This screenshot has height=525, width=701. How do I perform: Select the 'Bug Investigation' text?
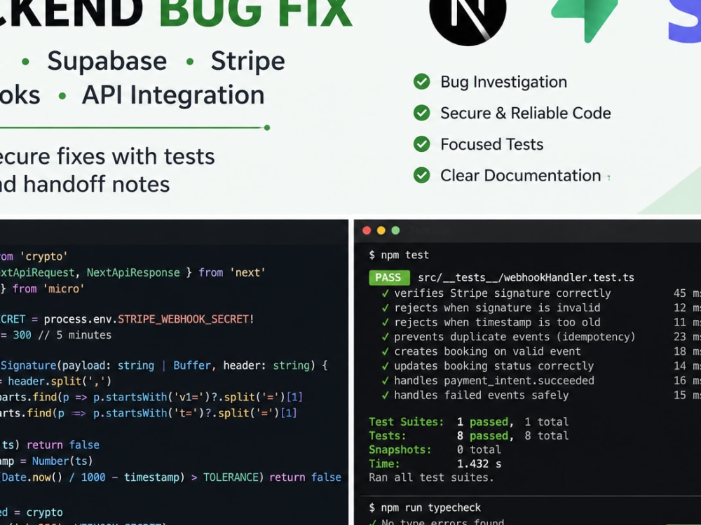click(x=504, y=82)
